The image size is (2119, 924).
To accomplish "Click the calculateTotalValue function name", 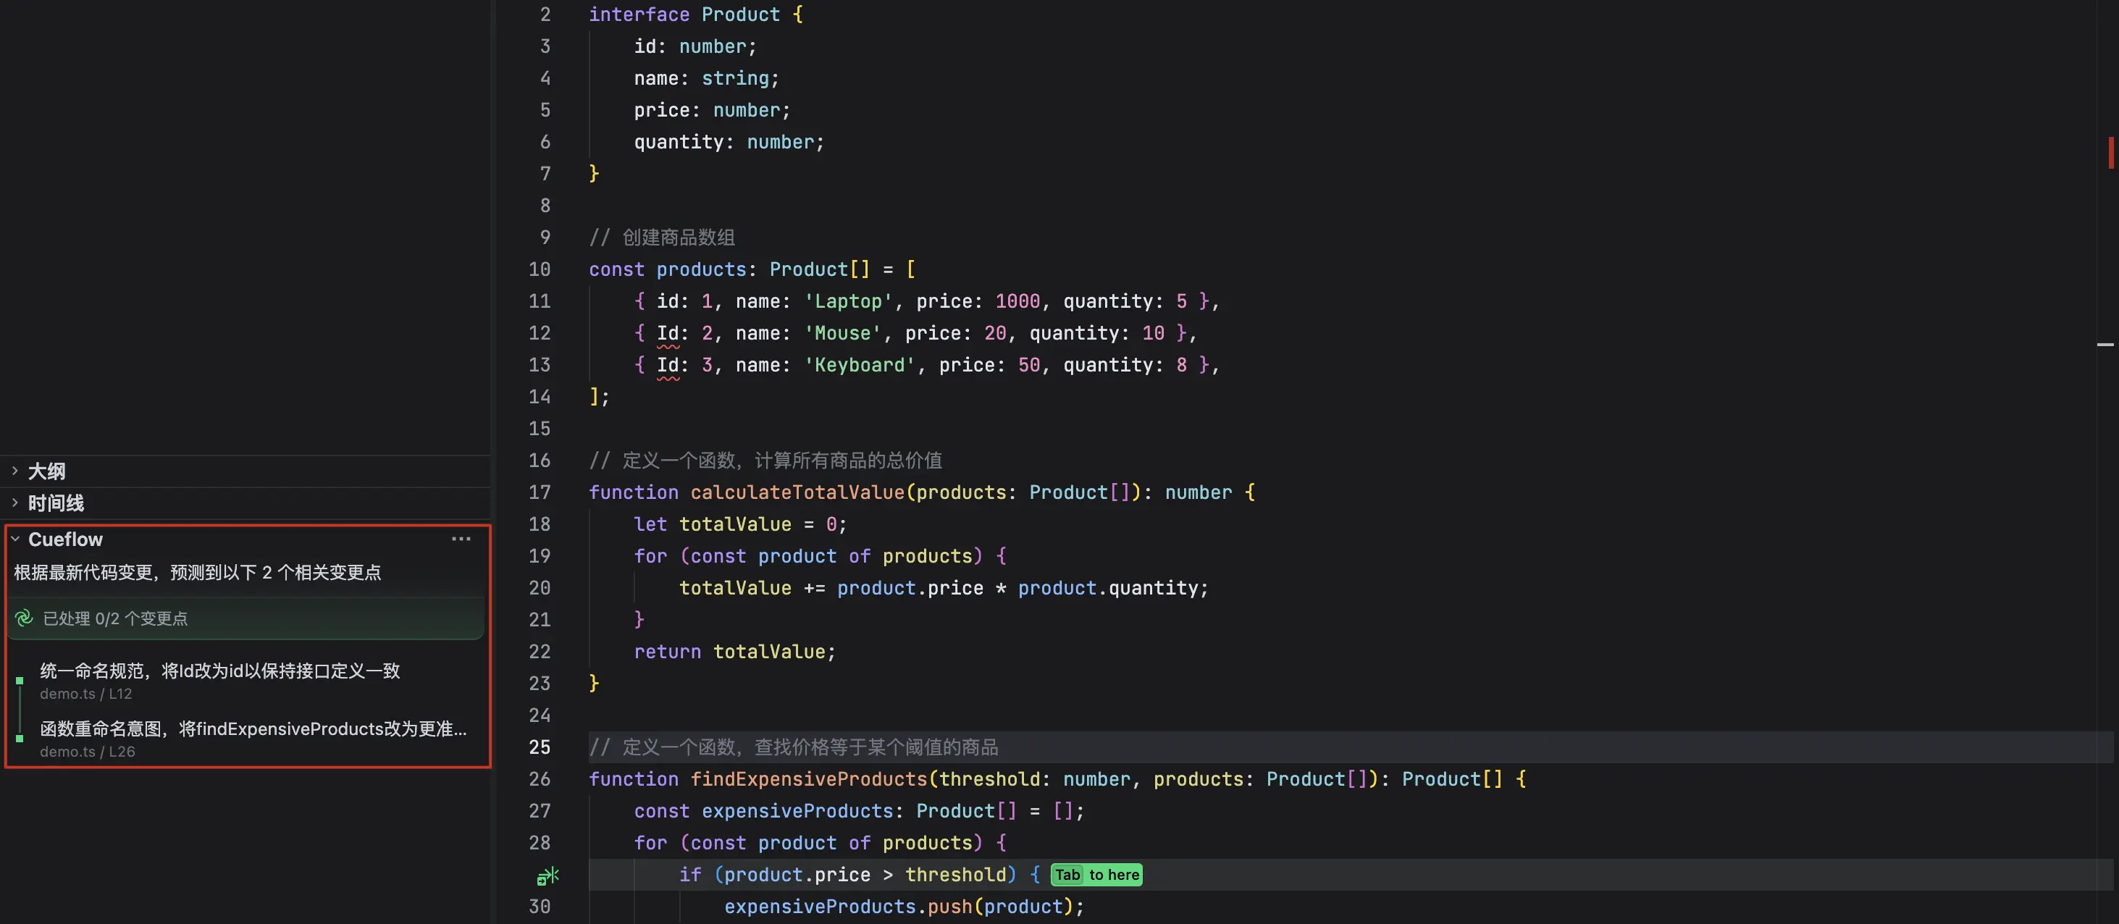I will coord(797,492).
